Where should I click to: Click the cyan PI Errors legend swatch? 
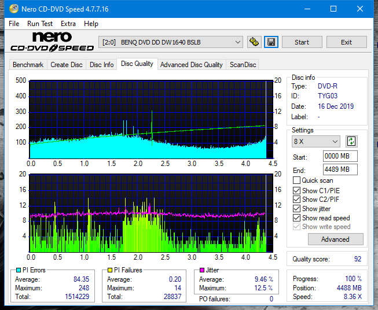click(x=19, y=270)
